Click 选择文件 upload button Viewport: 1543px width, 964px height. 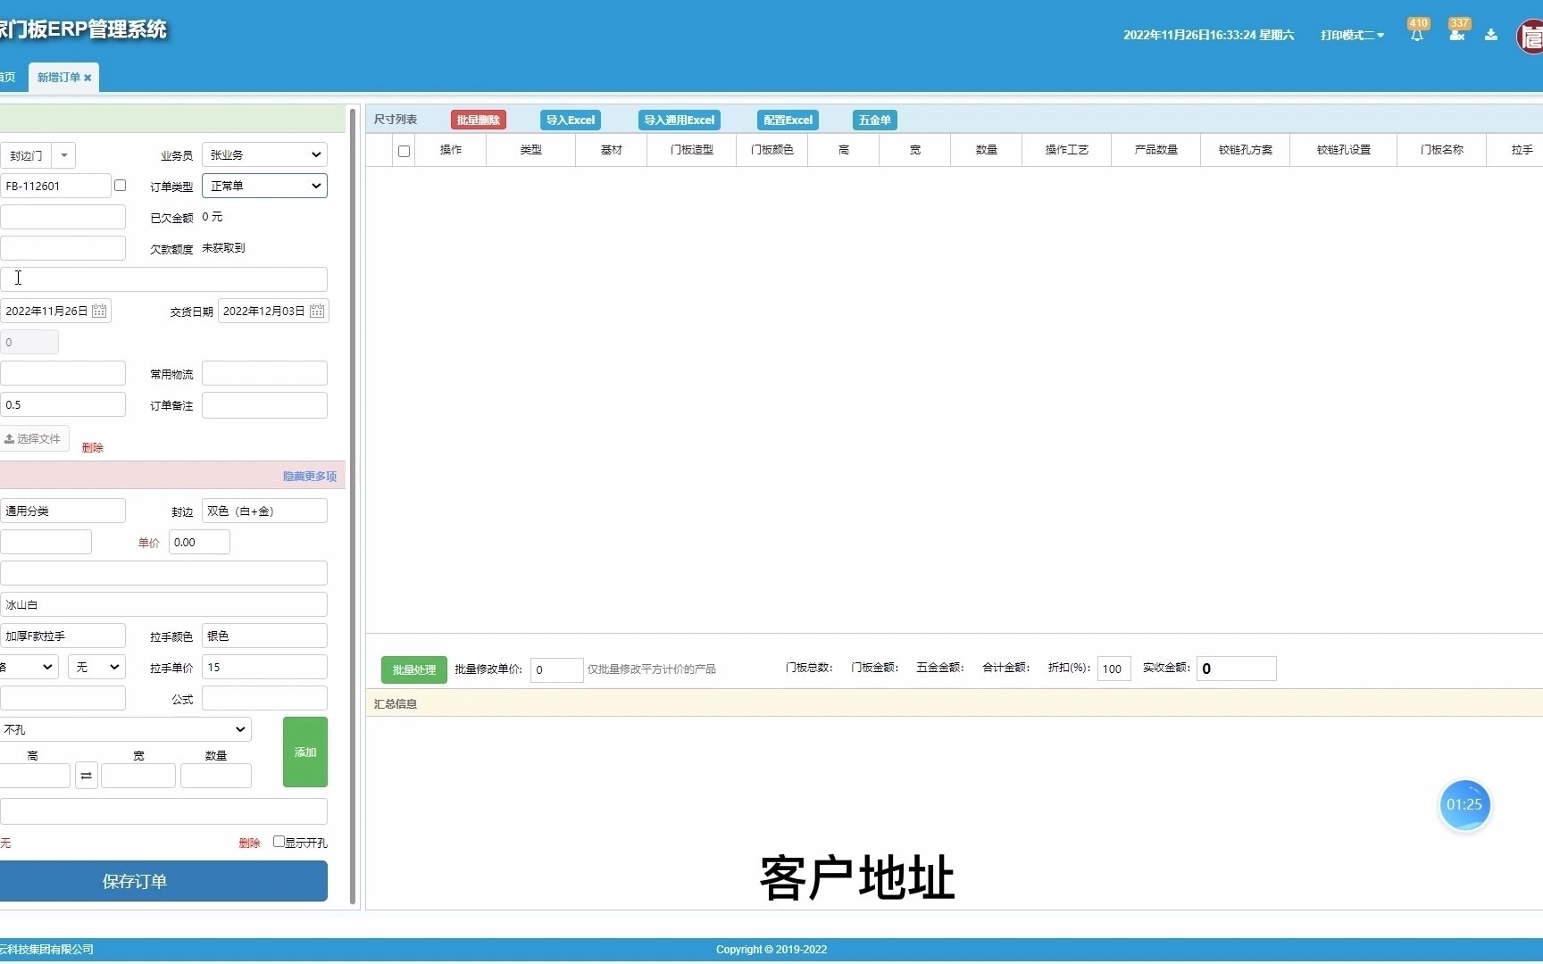[33, 438]
